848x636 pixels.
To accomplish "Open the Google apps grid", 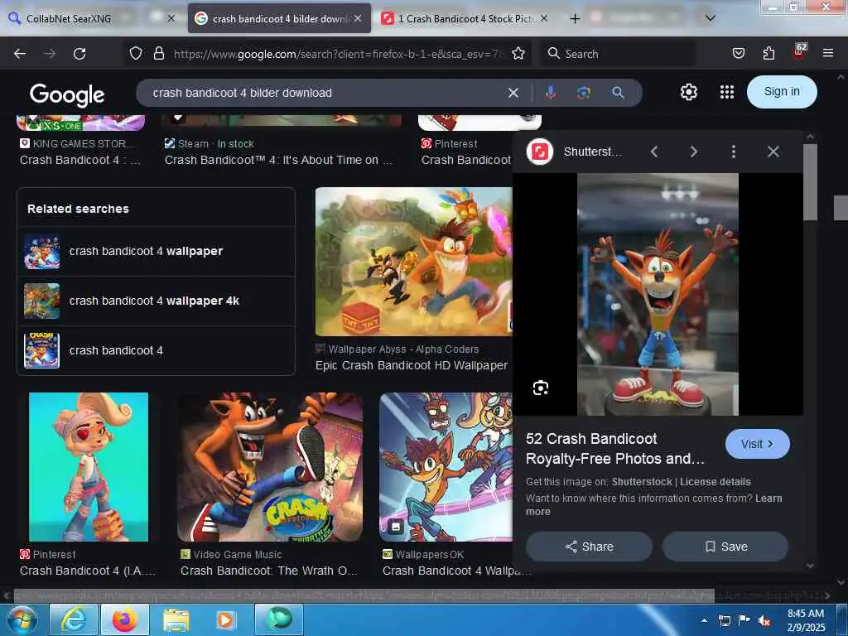I will [727, 92].
